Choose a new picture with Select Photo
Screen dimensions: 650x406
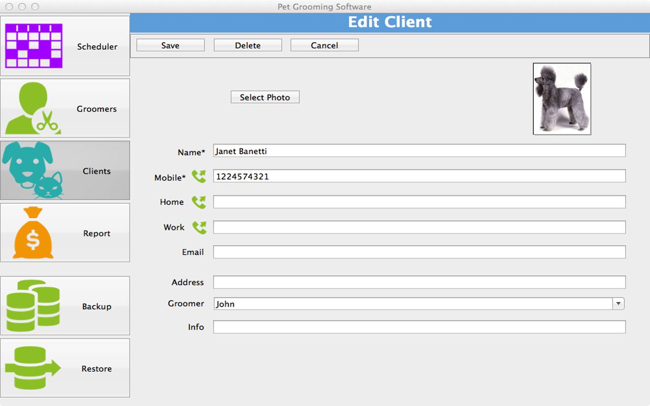(x=265, y=97)
